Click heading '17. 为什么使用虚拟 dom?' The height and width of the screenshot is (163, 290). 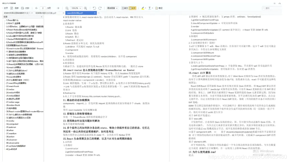(x=202, y=152)
